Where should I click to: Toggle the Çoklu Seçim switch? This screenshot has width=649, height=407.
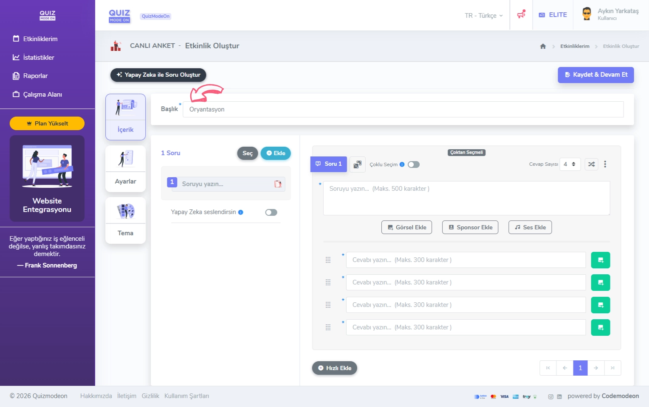(x=414, y=164)
